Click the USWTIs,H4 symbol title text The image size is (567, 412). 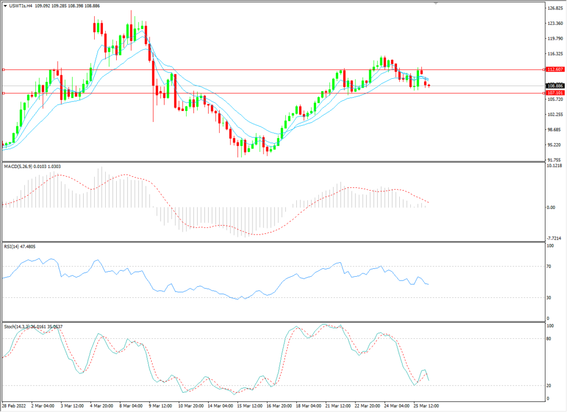(21, 6)
